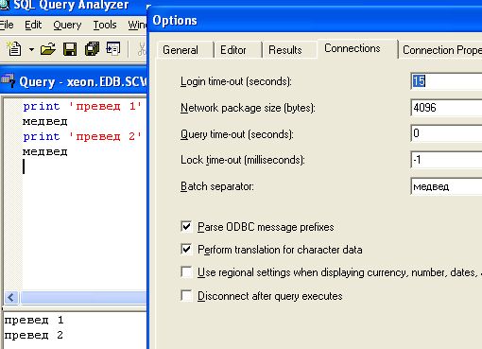The width and height of the screenshot is (482, 349).
Task: Open the dropdown arrow beside New Query
Action: [31, 49]
